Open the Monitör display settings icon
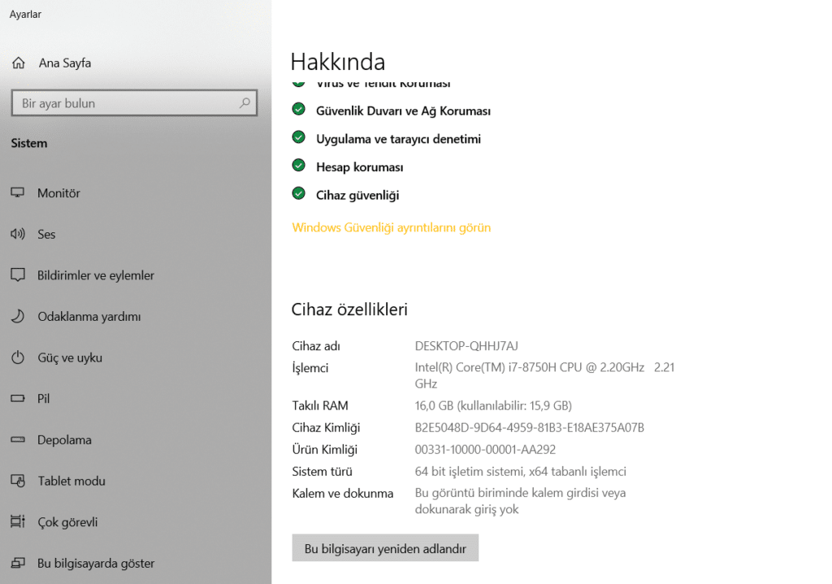This screenshot has width=832, height=584. point(19,193)
